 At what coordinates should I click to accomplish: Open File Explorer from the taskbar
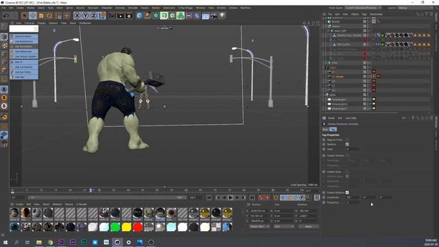click(x=39, y=242)
